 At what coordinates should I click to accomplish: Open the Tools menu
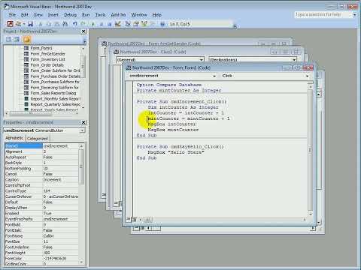(100, 15)
